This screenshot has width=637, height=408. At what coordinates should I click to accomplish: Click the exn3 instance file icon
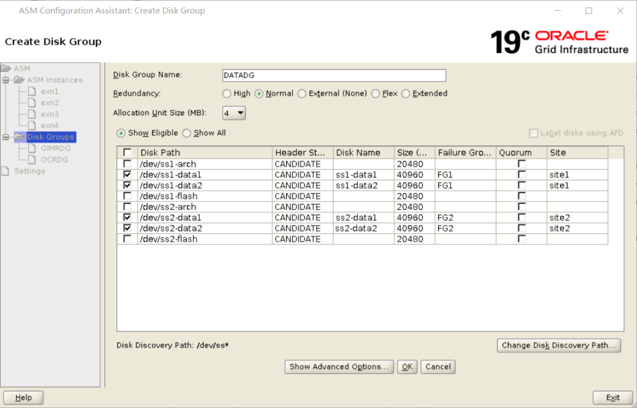pos(32,114)
